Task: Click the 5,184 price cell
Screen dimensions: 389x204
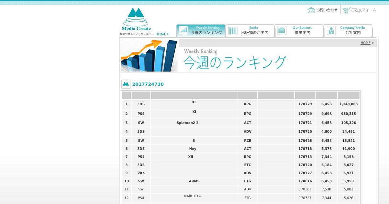Action: coord(326,165)
